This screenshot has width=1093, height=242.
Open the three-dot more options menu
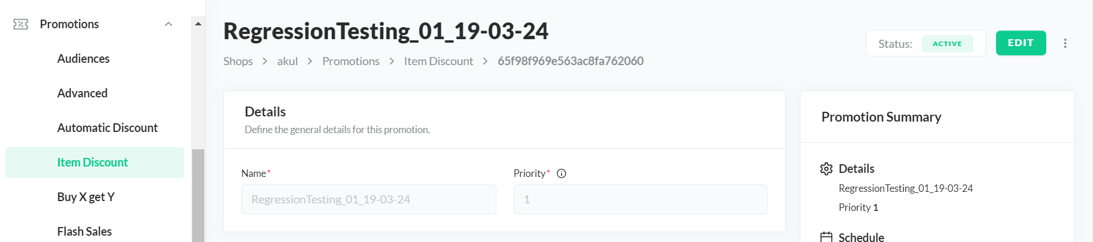pos(1065,43)
